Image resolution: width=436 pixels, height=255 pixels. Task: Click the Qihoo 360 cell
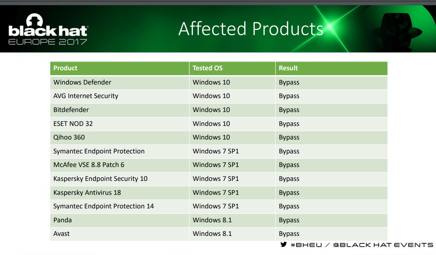[x=120, y=137]
